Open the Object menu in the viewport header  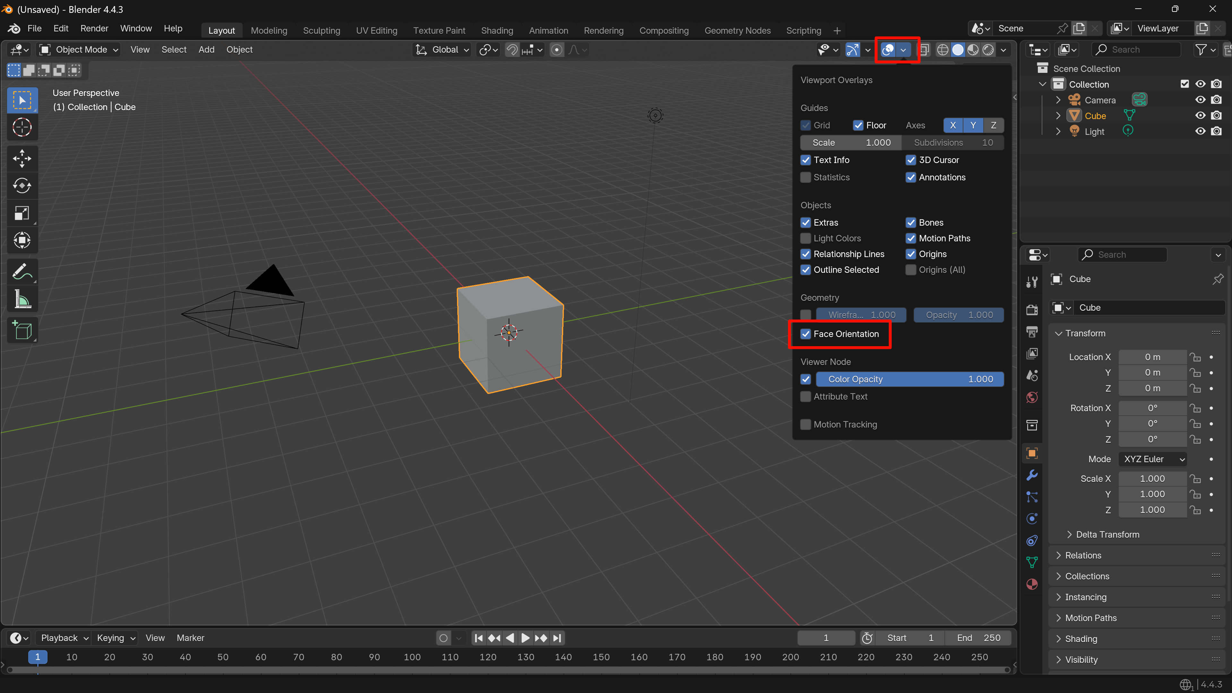pyautogui.click(x=239, y=50)
